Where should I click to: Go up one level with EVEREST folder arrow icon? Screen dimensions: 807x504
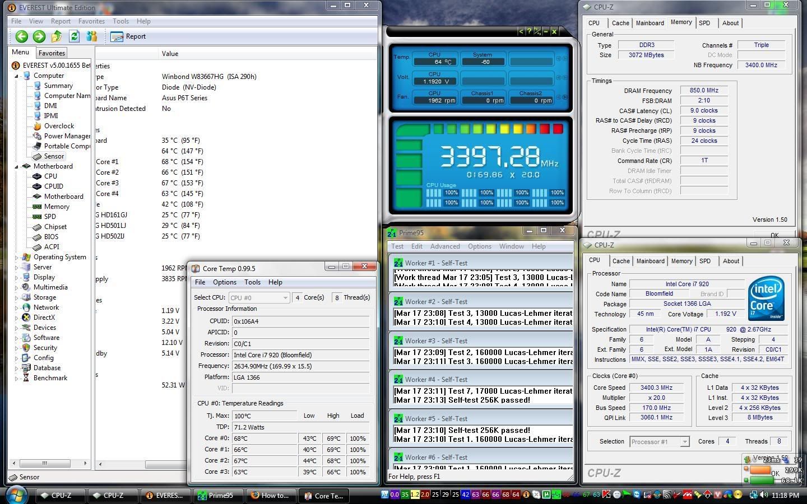point(57,36)
